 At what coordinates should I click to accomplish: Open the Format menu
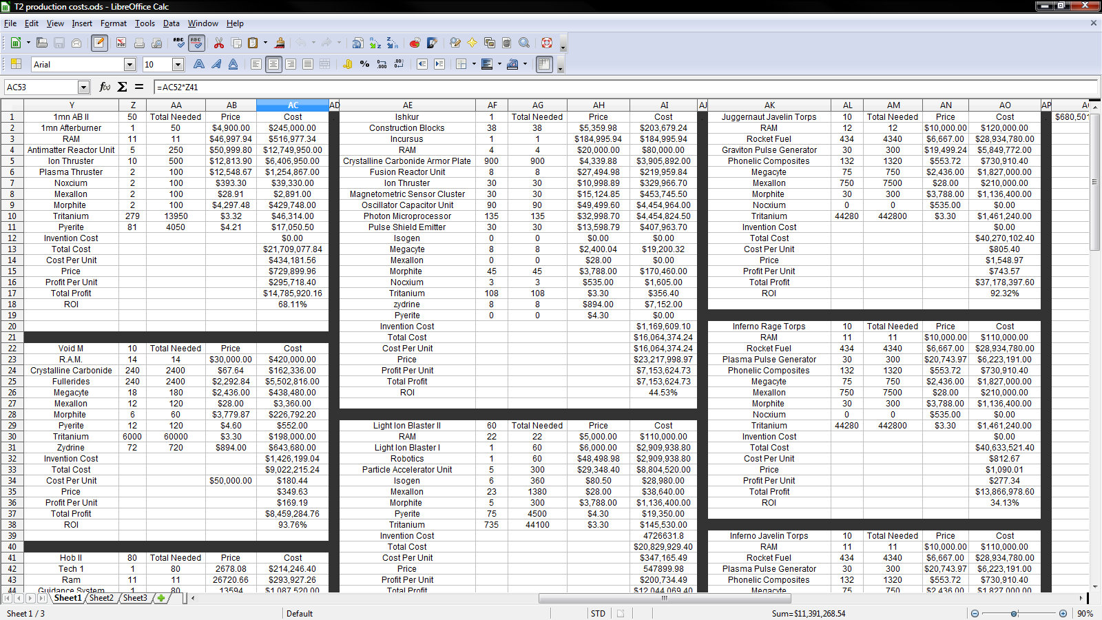tap(114, 23)
